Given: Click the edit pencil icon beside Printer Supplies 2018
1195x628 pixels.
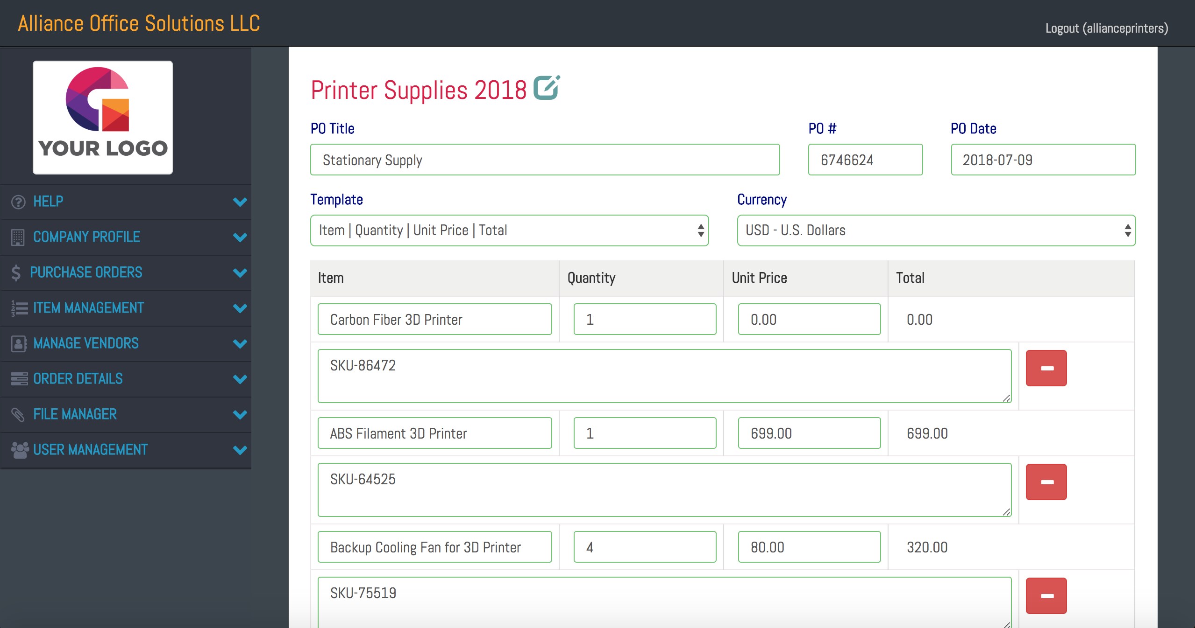Looking at the screenshot, I should tap(546, 88).
